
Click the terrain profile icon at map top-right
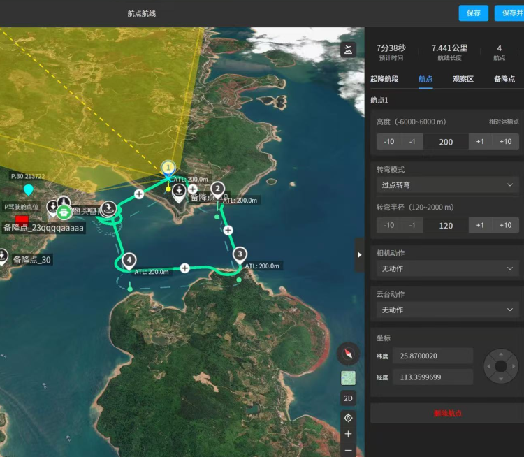tap(348, 50)
